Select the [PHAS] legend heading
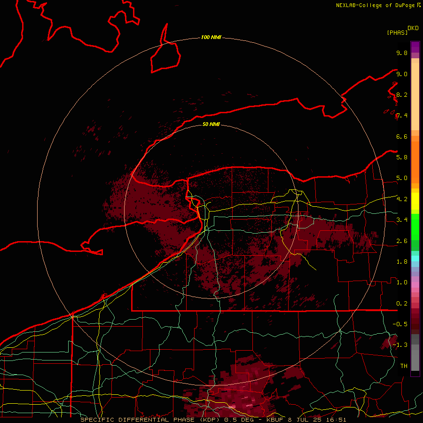 (x=397, y=32)
